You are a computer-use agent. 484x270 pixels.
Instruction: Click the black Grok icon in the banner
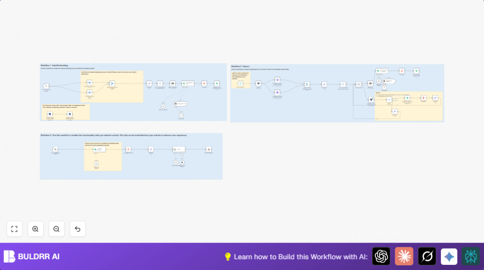point(427,256)
